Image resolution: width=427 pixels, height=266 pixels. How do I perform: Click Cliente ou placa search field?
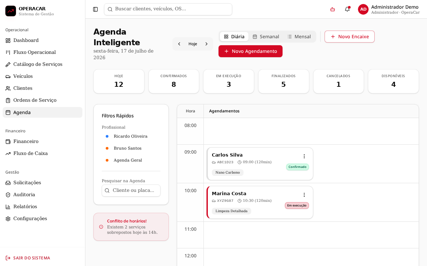pyautogui.click(x=131, y=191)
